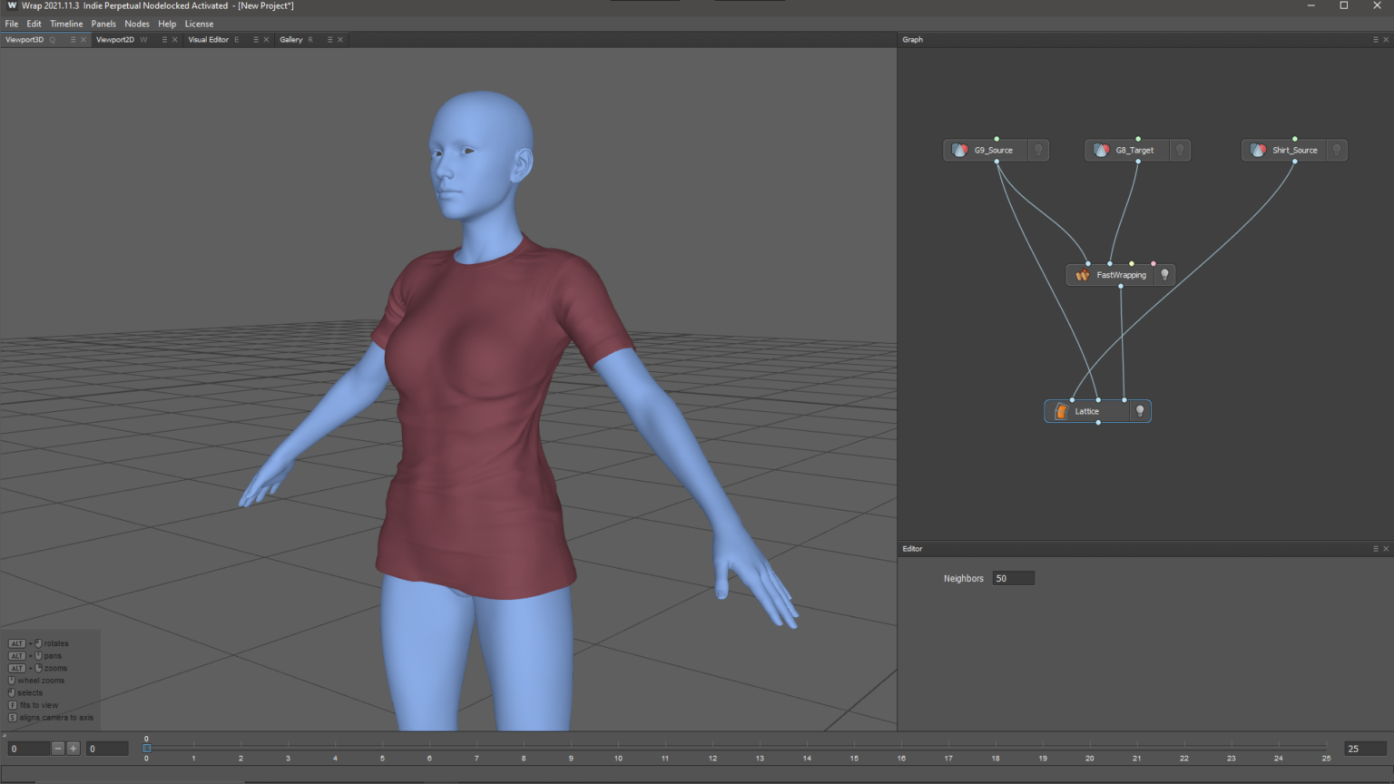Image resolution: width=1394 pixels, height=784 pixels.
Task: Click the minus frame step button
Action: pyautogui.click(x=57, y=748)
